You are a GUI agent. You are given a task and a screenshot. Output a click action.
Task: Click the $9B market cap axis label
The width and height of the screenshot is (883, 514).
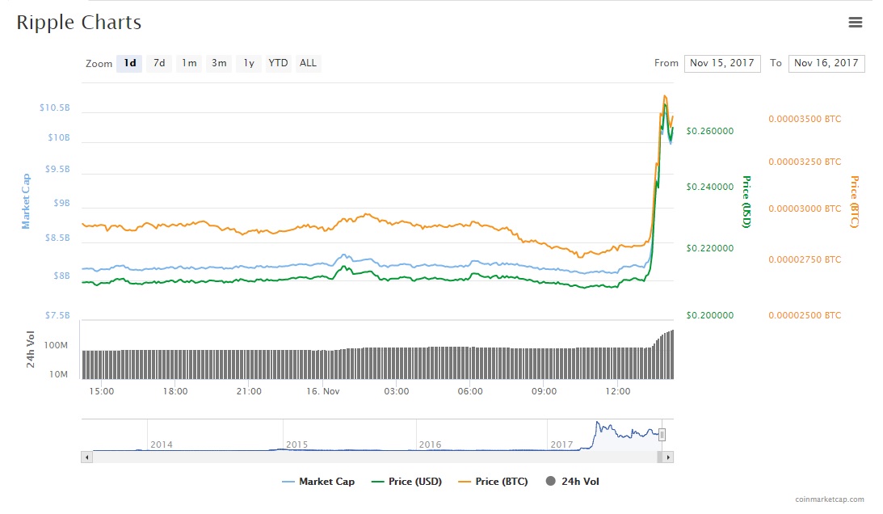62,203
